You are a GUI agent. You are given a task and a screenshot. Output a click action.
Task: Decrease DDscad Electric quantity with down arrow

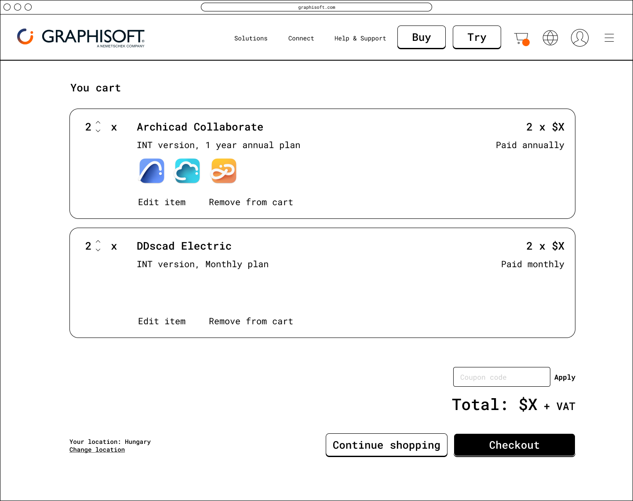[x=98, y=250]
